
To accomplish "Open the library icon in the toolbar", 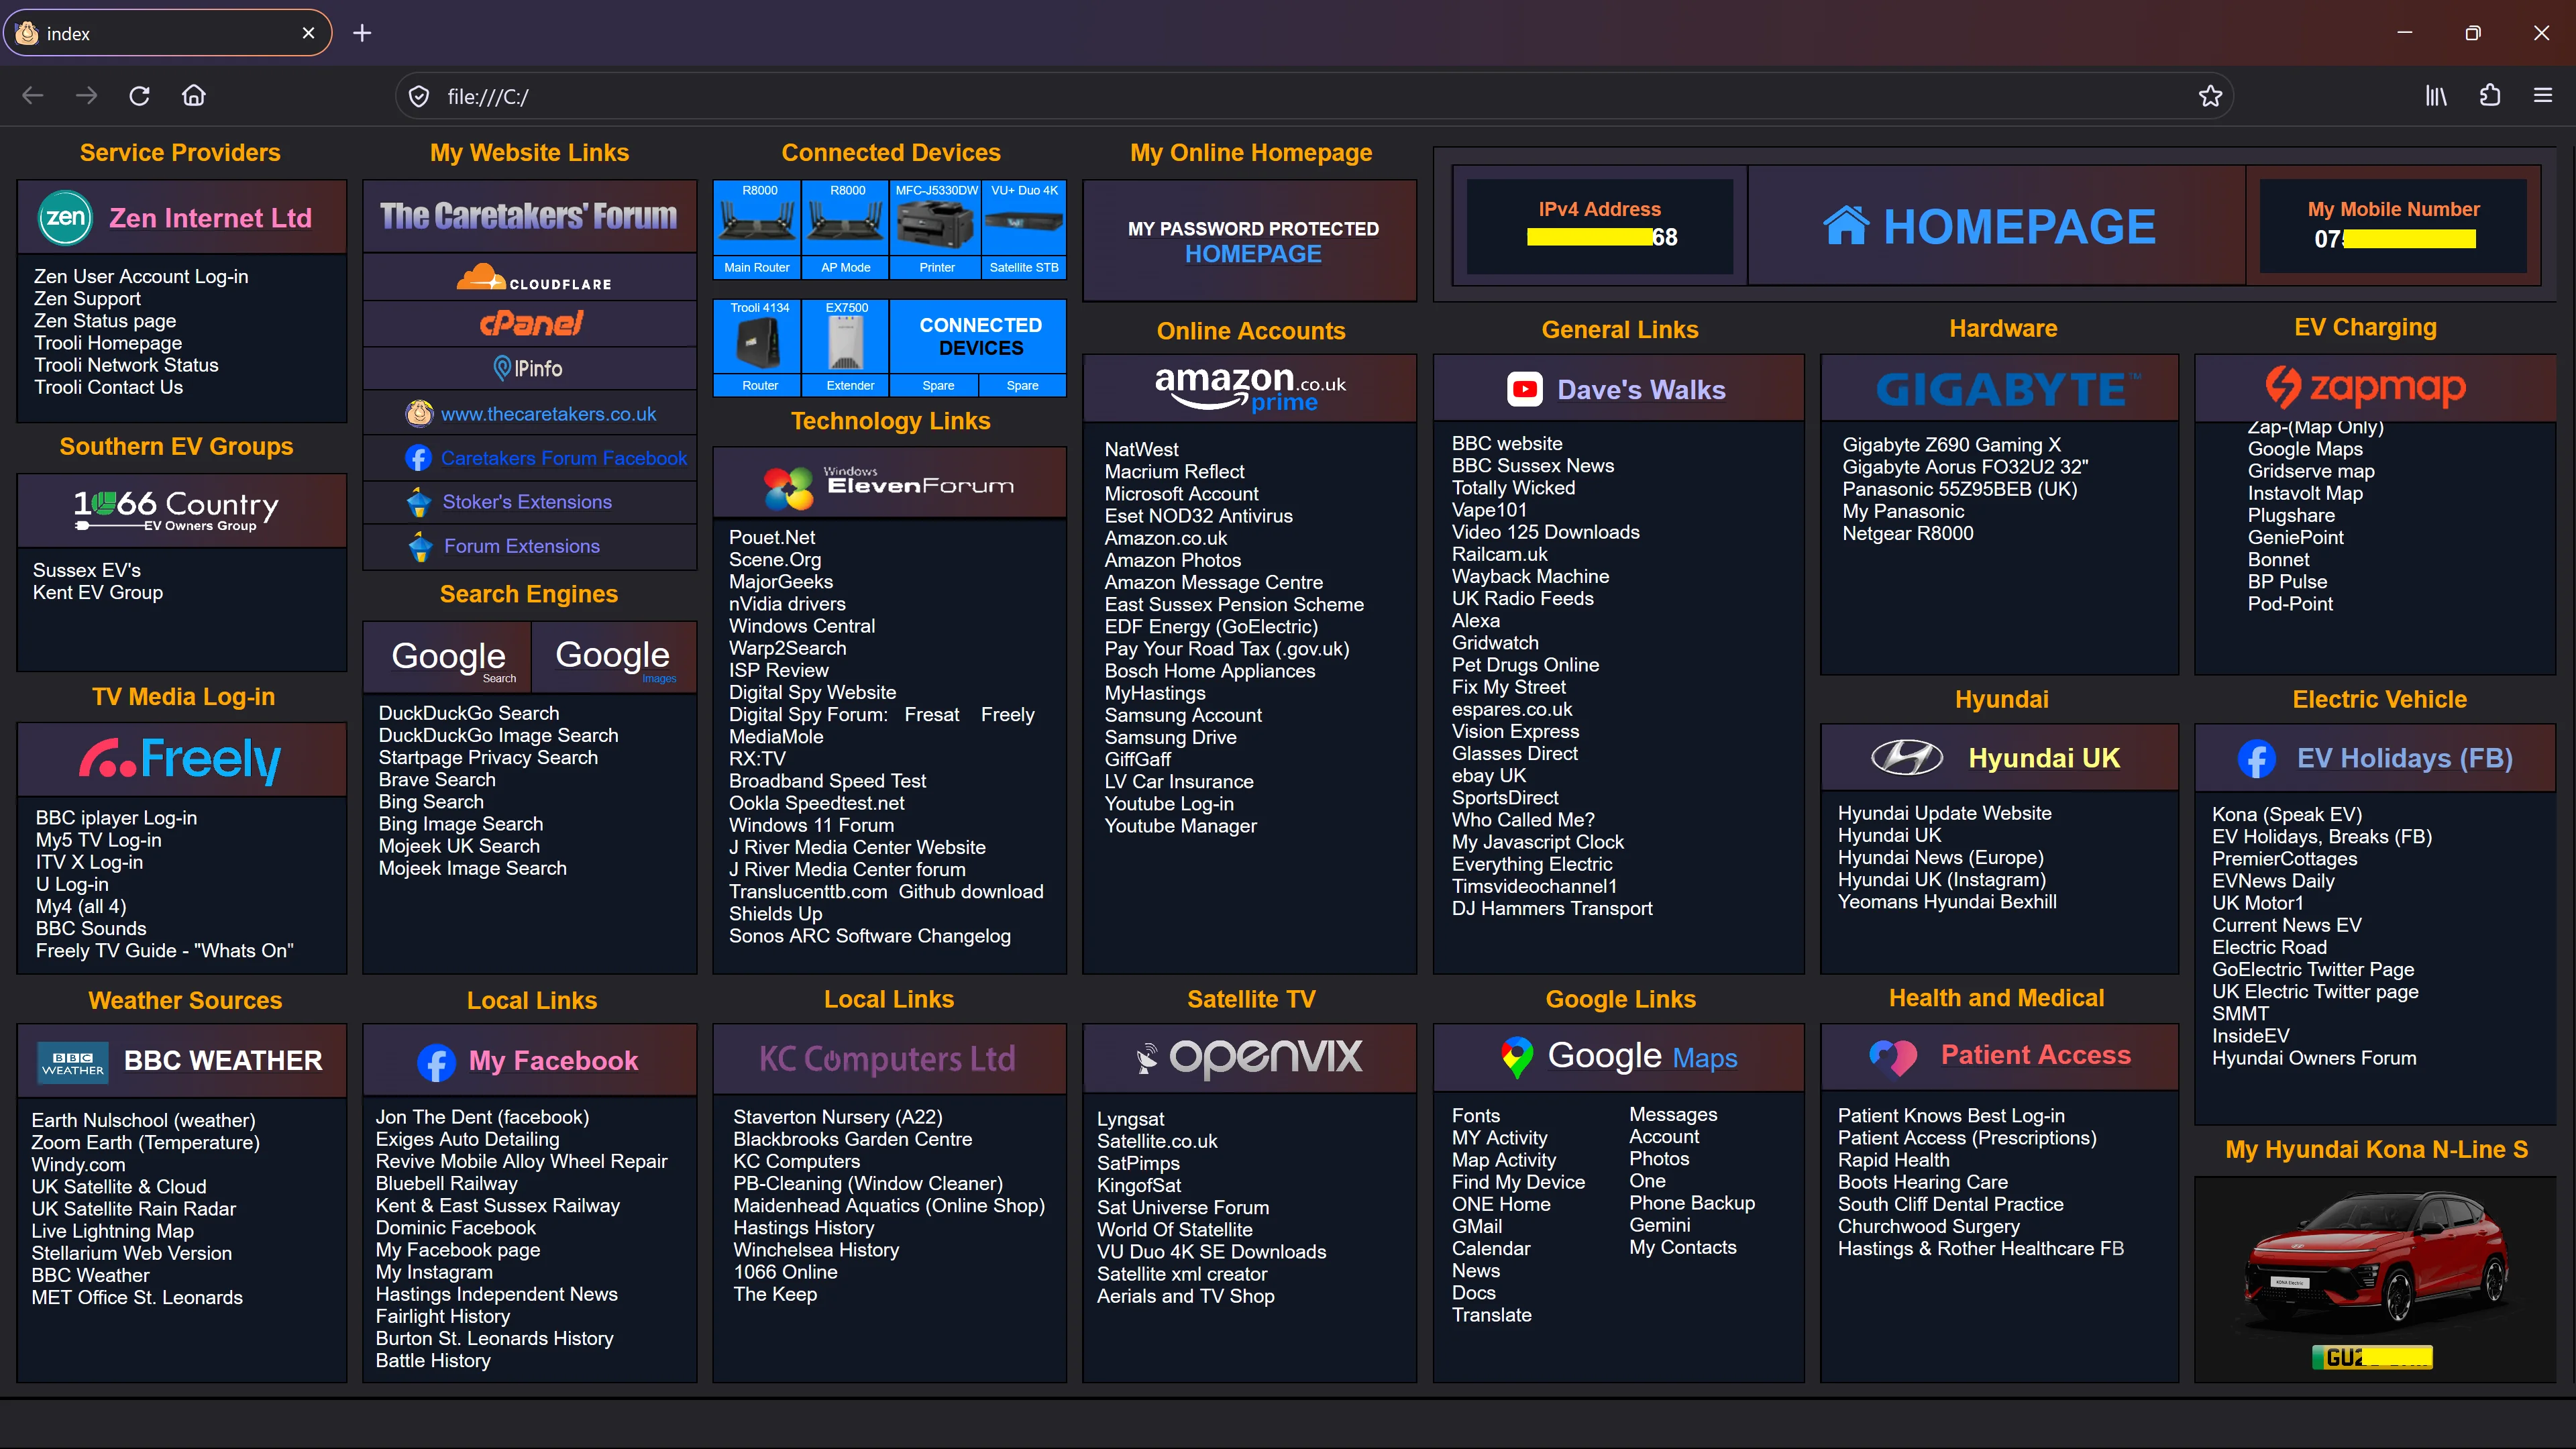I will coord(2436,96).
